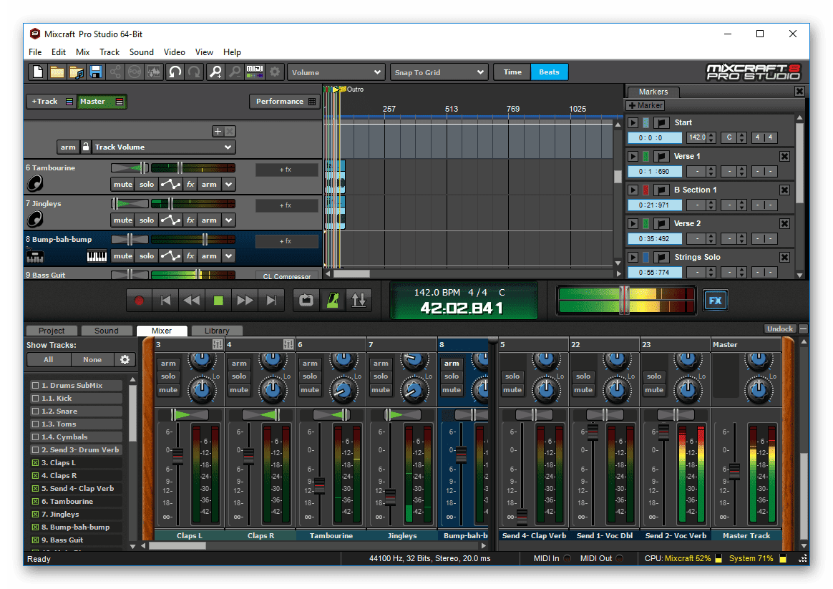Switch to the Project tab

[x=52, y=331]
